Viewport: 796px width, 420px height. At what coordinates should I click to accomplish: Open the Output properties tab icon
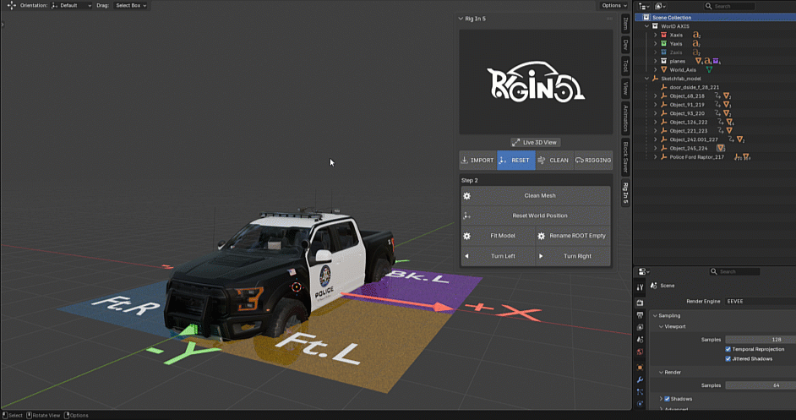[640, 315]
